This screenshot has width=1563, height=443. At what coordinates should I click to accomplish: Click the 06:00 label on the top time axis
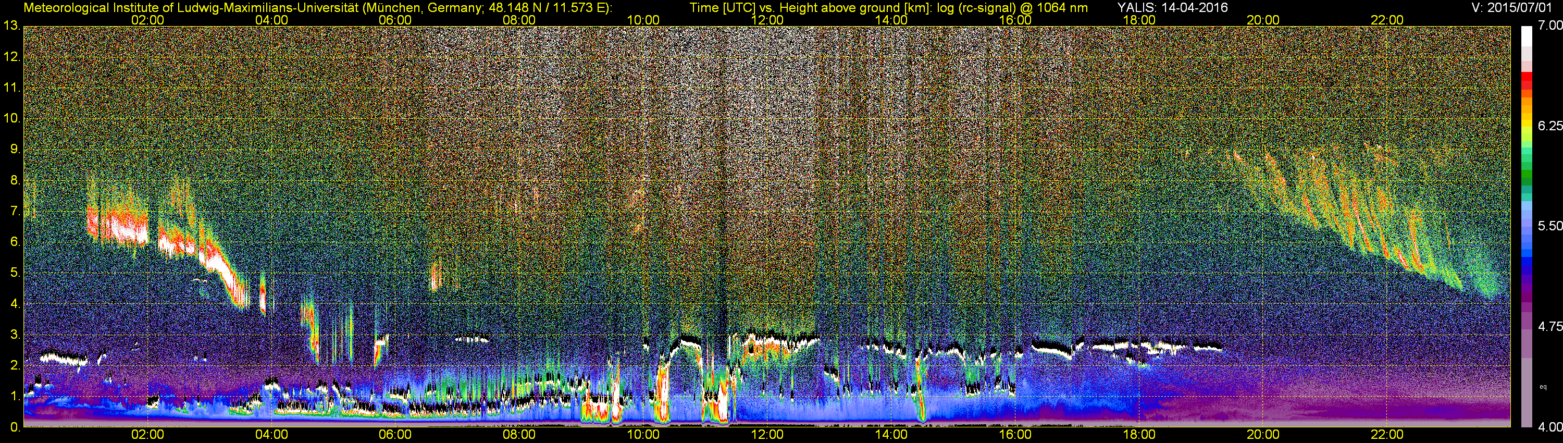tap(395, 20)
